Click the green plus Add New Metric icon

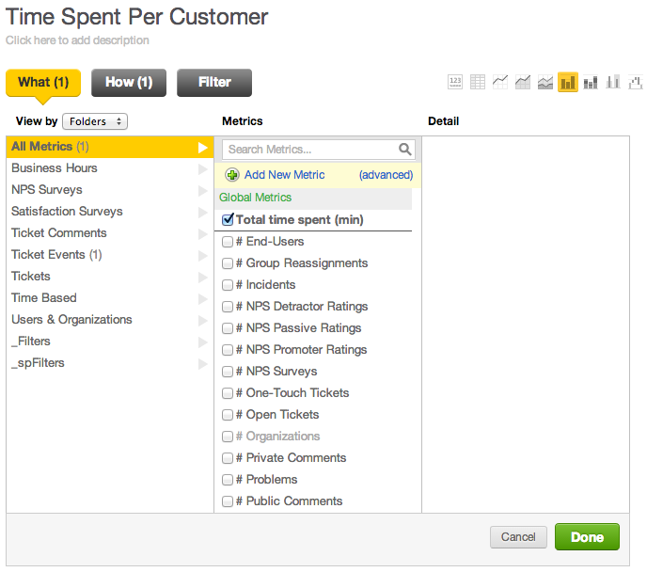[x=232, y=175]
